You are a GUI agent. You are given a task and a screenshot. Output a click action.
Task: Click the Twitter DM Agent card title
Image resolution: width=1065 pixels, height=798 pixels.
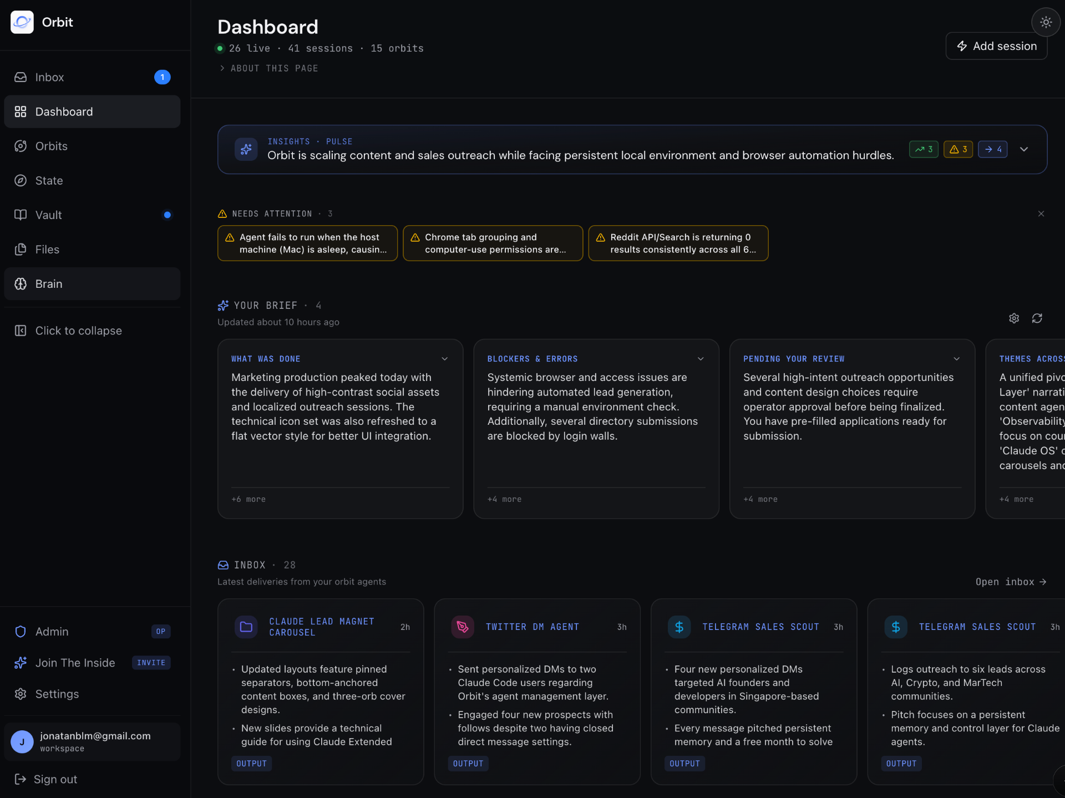(532, 627)
